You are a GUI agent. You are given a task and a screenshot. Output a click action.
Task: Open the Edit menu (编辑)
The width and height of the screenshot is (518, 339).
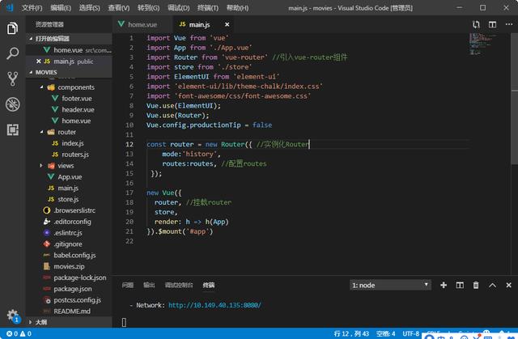click(61, 7)
